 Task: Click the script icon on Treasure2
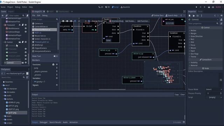pyautogui.click(x=22, y=25)
